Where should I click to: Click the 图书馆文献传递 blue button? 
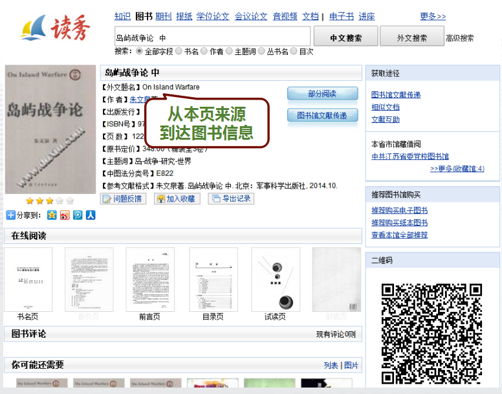coord(322,115)
